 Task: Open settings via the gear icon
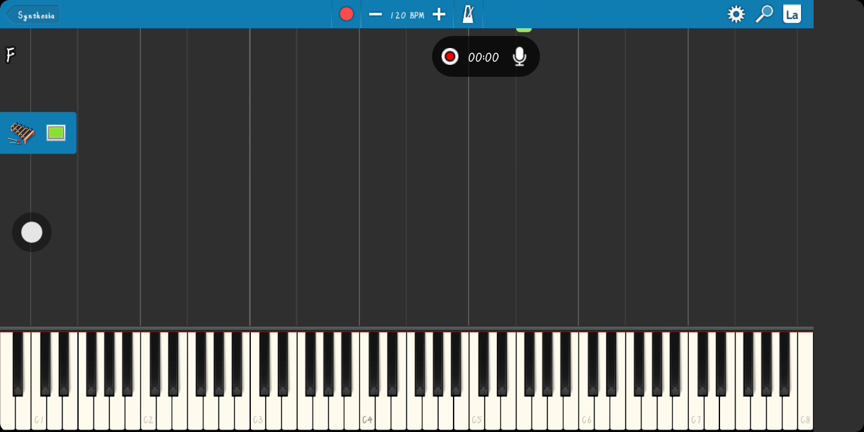736,14
